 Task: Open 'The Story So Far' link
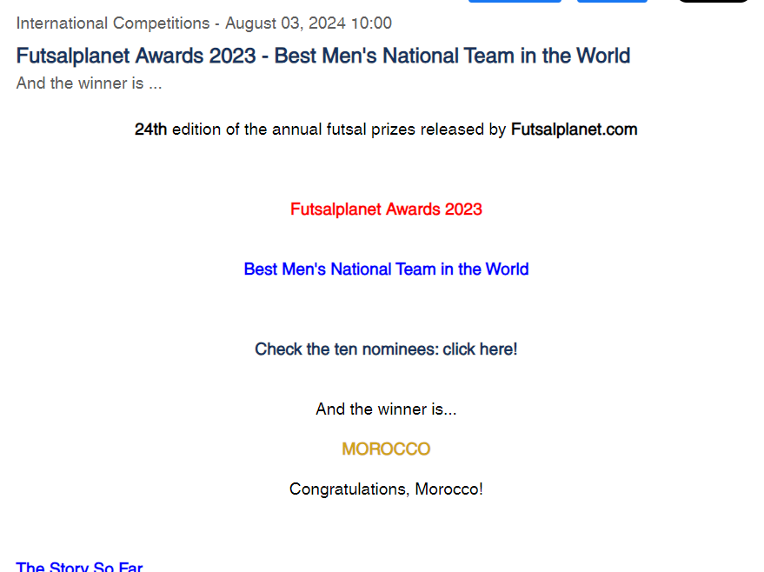pos(79,567)
